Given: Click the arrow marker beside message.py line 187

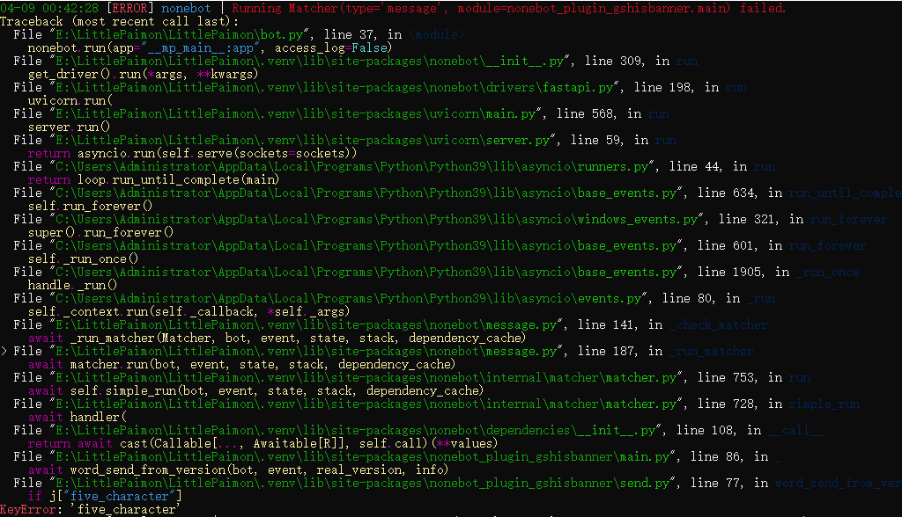Looking at the screenshot, I should coord(4,350).
